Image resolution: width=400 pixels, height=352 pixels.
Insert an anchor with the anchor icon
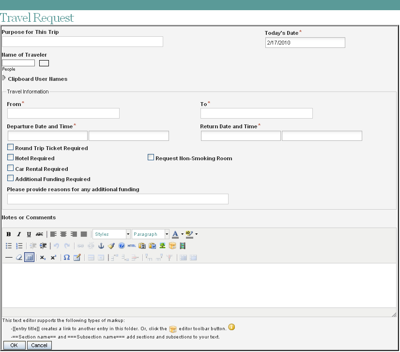tap(101, 246)
